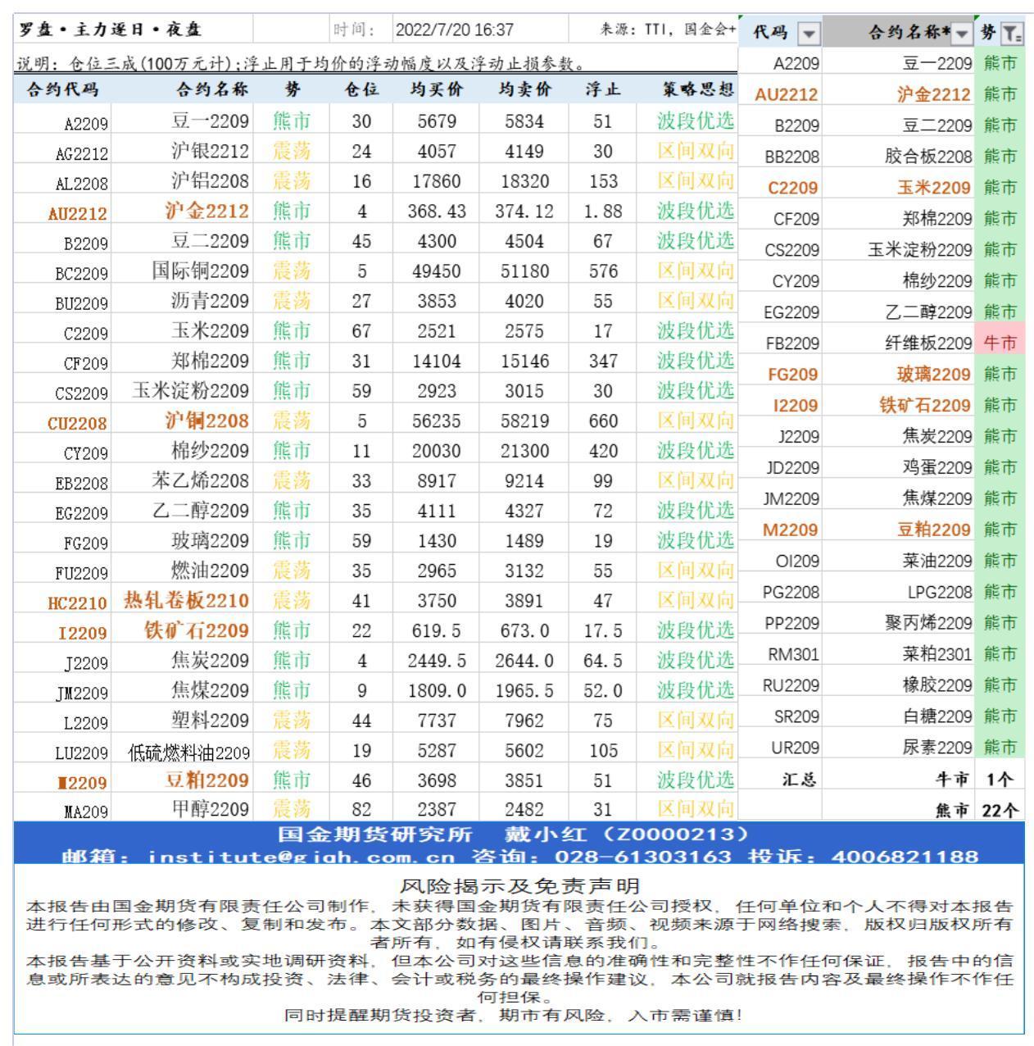
Task: Select the 胶合板2208 cell in filter table
Action: coord(899,157)
